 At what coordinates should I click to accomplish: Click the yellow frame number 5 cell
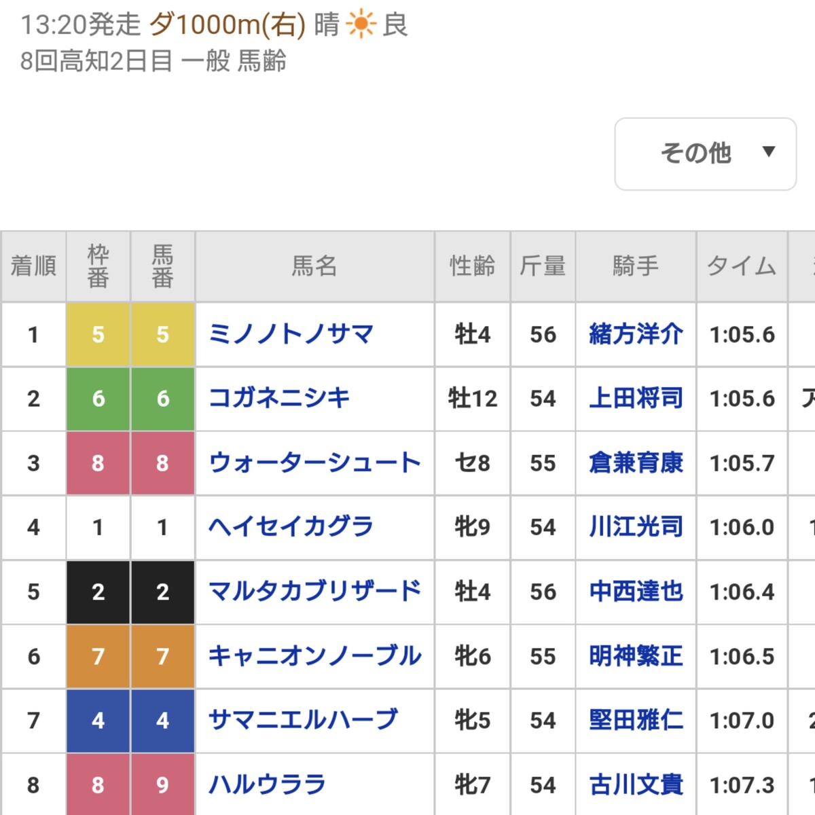(x=98, y=334)
